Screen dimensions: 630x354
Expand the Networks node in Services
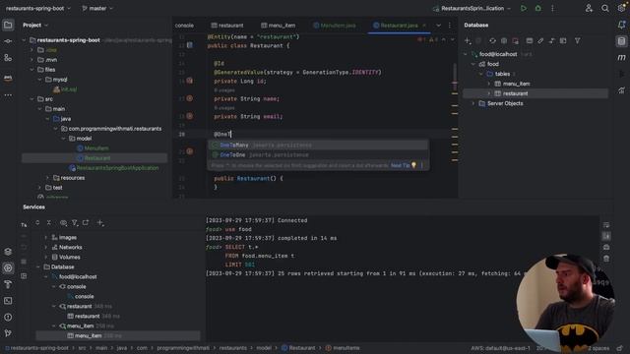46,247
